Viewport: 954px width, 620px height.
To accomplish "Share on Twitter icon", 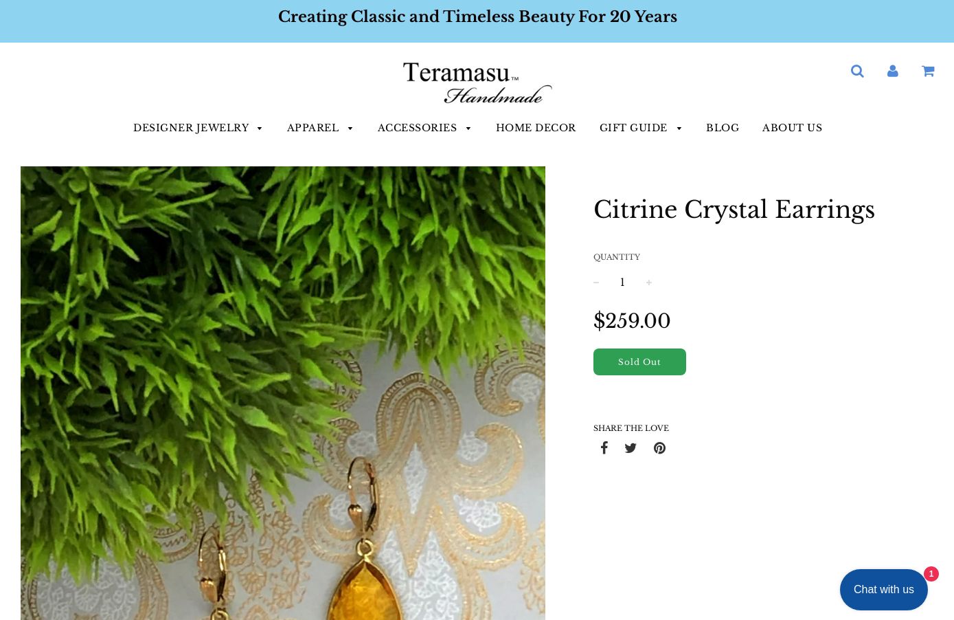I will point(631,448).
